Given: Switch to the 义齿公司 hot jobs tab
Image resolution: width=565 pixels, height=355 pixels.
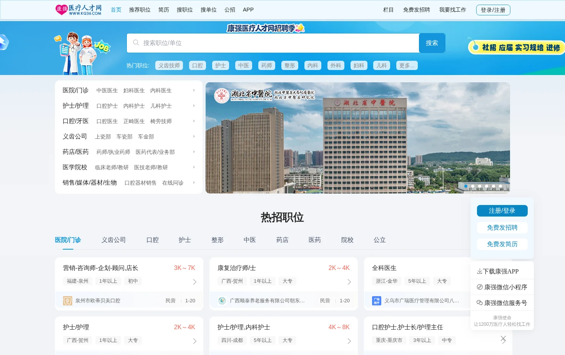Looking at the screenshot, I should click(x=114, y=240).
